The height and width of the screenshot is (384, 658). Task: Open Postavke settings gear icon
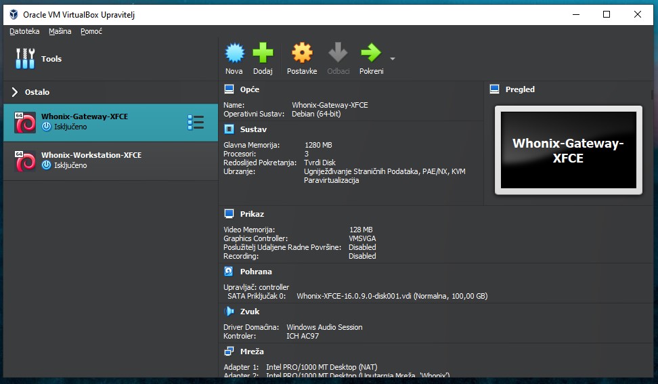tap(302, 53)
